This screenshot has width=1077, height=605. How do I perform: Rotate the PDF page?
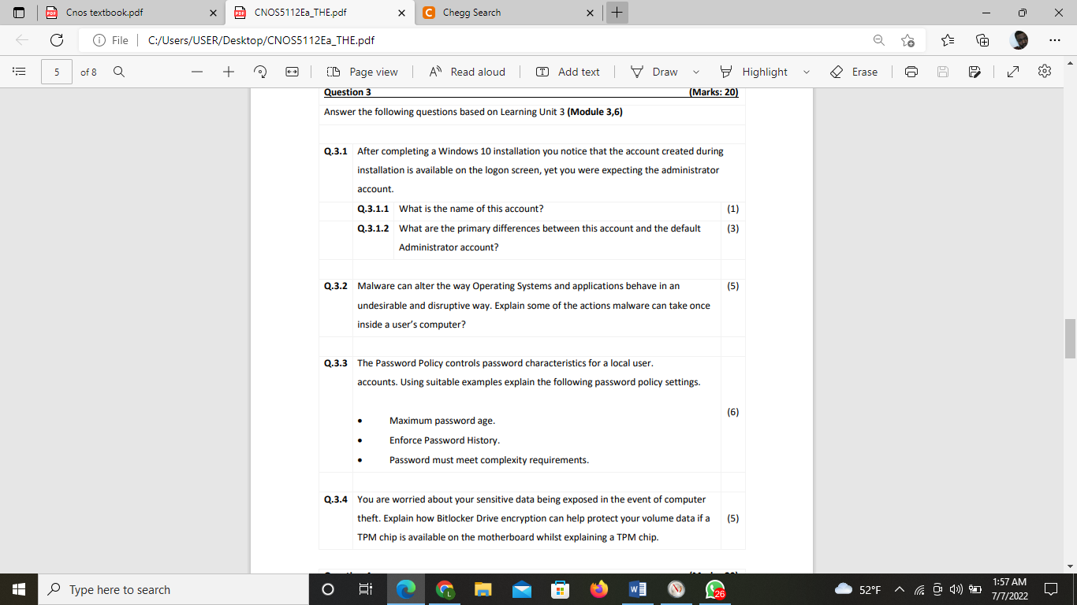pyautogui.click(x=259, y=72)
